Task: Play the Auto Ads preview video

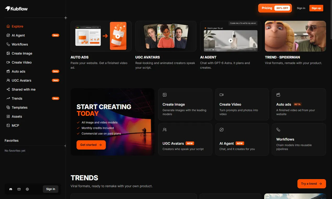Action: [118, 36]
